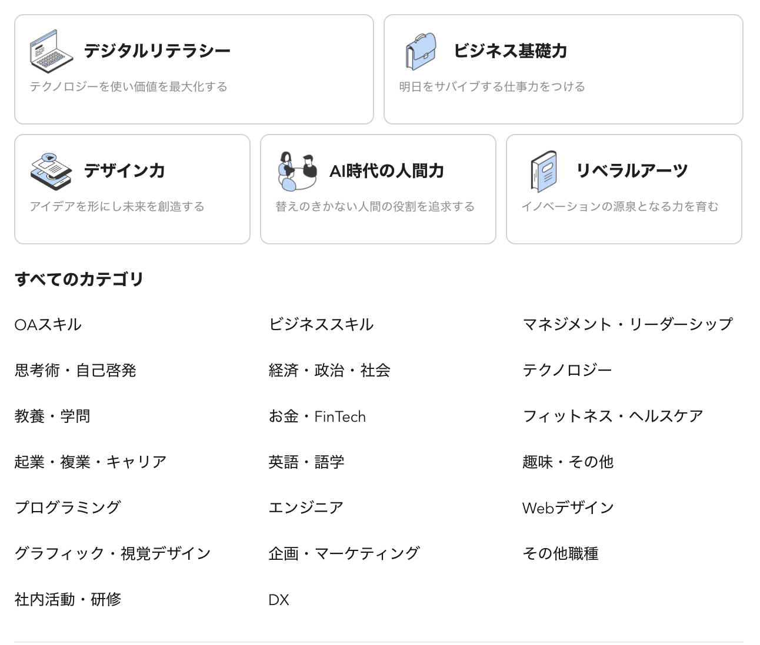This screenshot has height=645, width=760.
Task: Go to the Webデザイン category
Action: point(568,508)
